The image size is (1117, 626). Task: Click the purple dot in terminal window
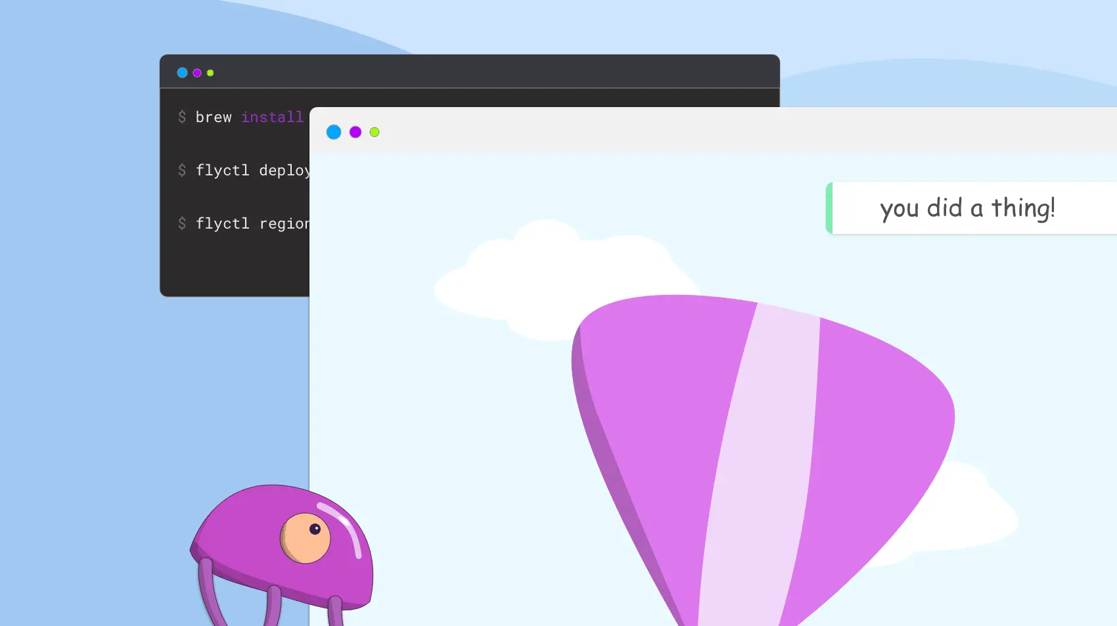(197, 73)
